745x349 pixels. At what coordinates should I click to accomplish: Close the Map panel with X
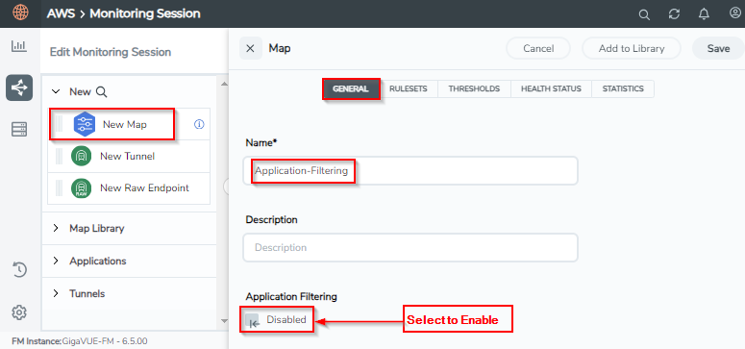pos(250,48)
